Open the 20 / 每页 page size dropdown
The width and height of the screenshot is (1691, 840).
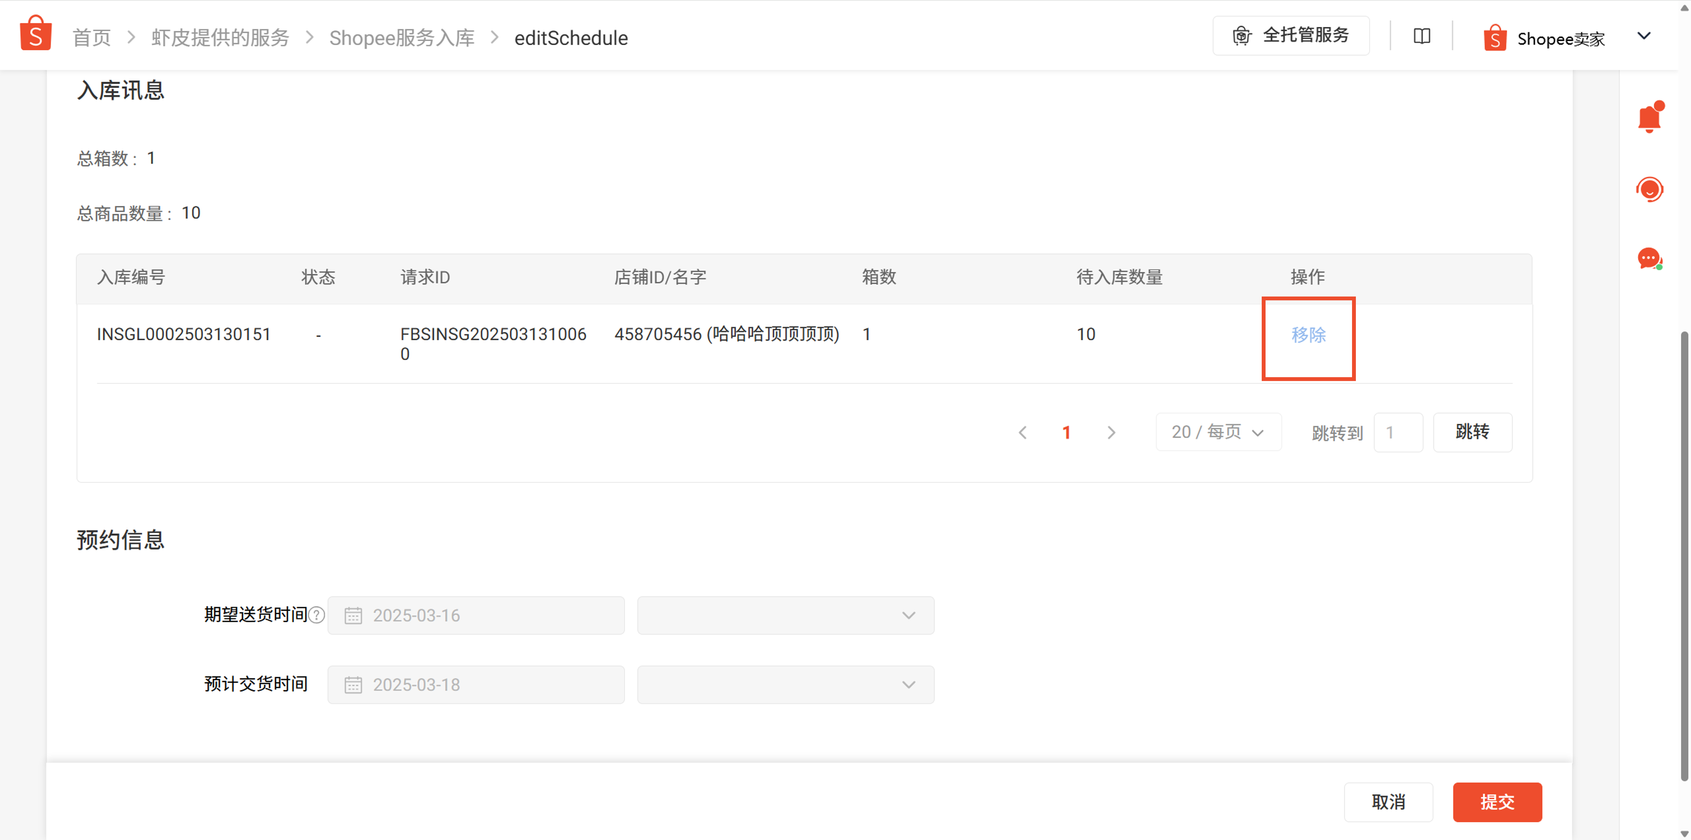pos(1218,432)
